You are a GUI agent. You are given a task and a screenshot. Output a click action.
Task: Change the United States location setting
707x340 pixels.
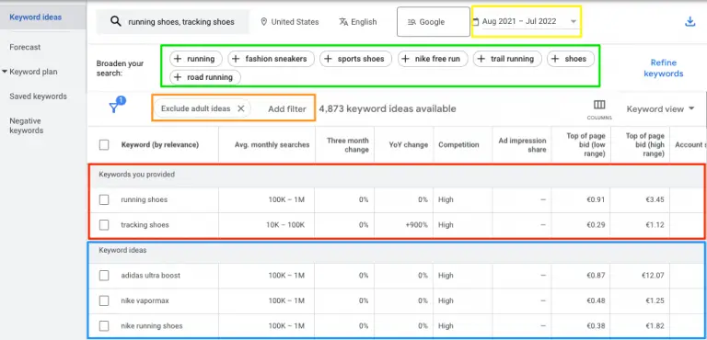point(290,22)
